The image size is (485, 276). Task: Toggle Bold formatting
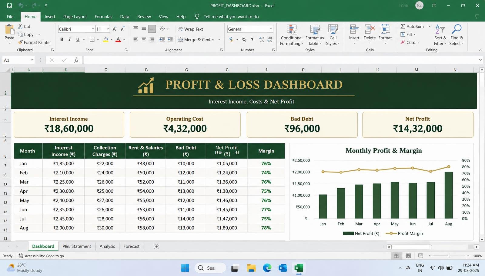(x=62, y=39)
